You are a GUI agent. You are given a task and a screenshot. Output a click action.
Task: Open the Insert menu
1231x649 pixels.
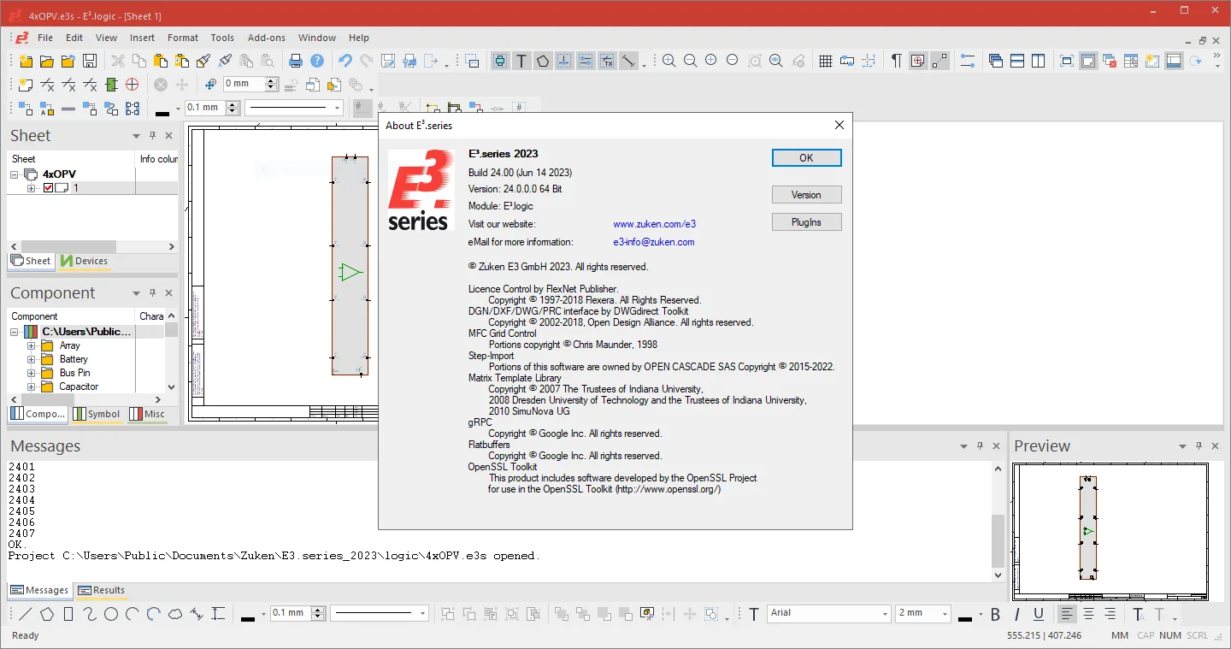pyautogui.click(x=143, y=38)
